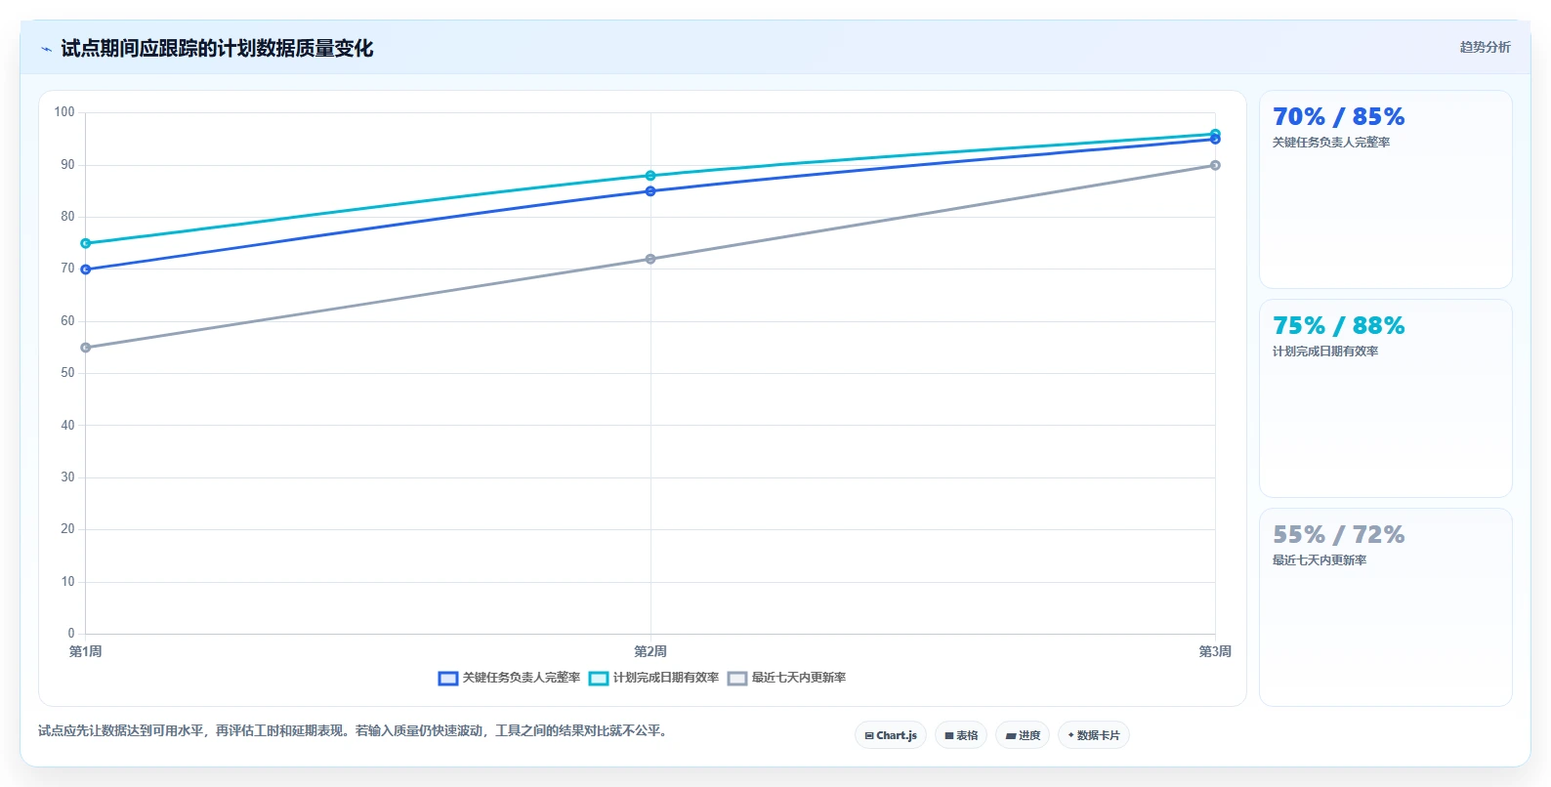Click the y-axis value 50
This screenshot has width=1551, height=787.
[67, 373]
